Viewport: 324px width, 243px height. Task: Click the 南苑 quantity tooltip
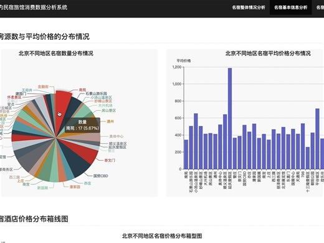(x=82, y=125)
